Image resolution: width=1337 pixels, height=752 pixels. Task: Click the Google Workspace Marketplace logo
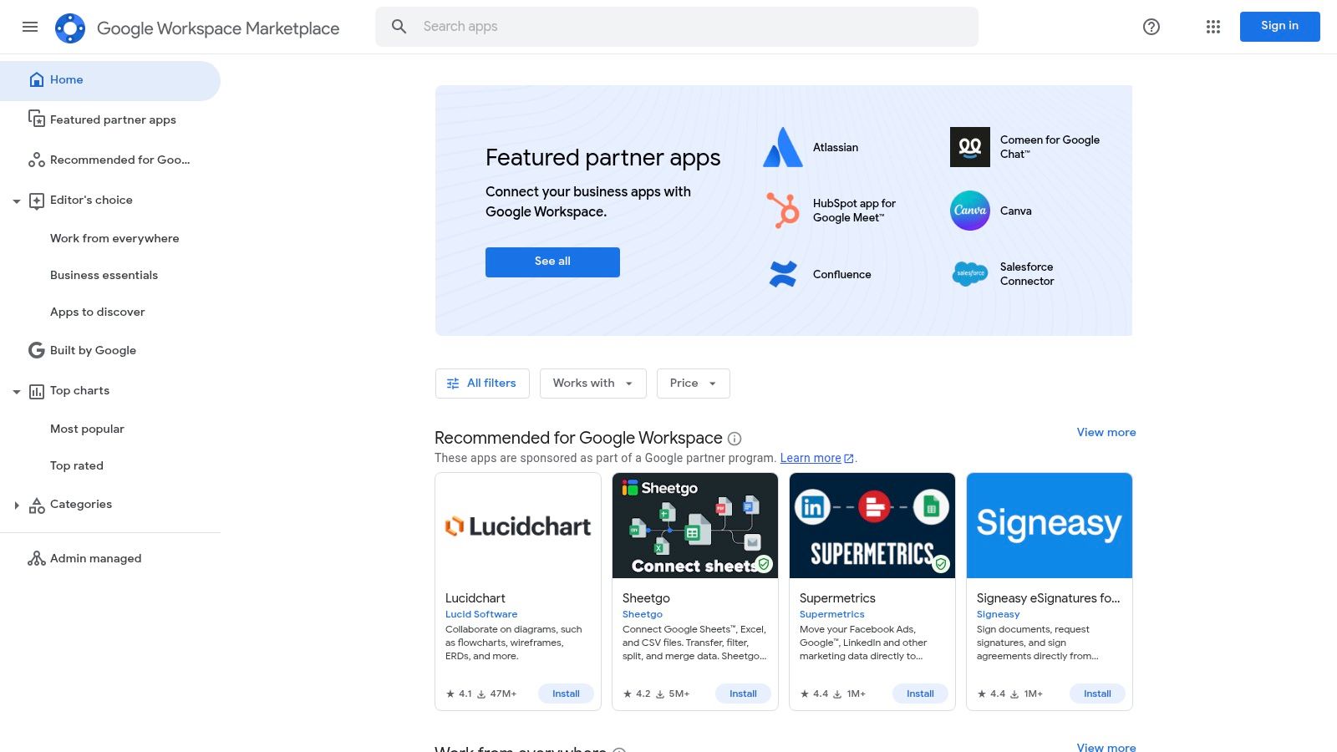pos(70,28)
